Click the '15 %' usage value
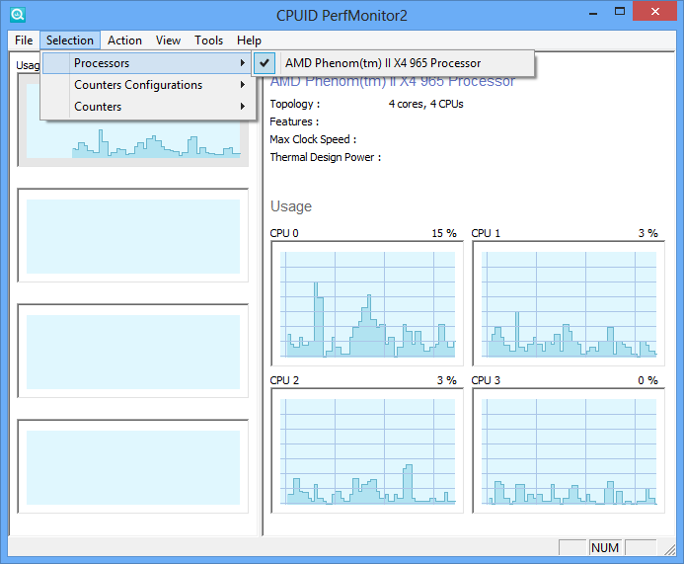This screenshot has width=684, height=564. 444,233
